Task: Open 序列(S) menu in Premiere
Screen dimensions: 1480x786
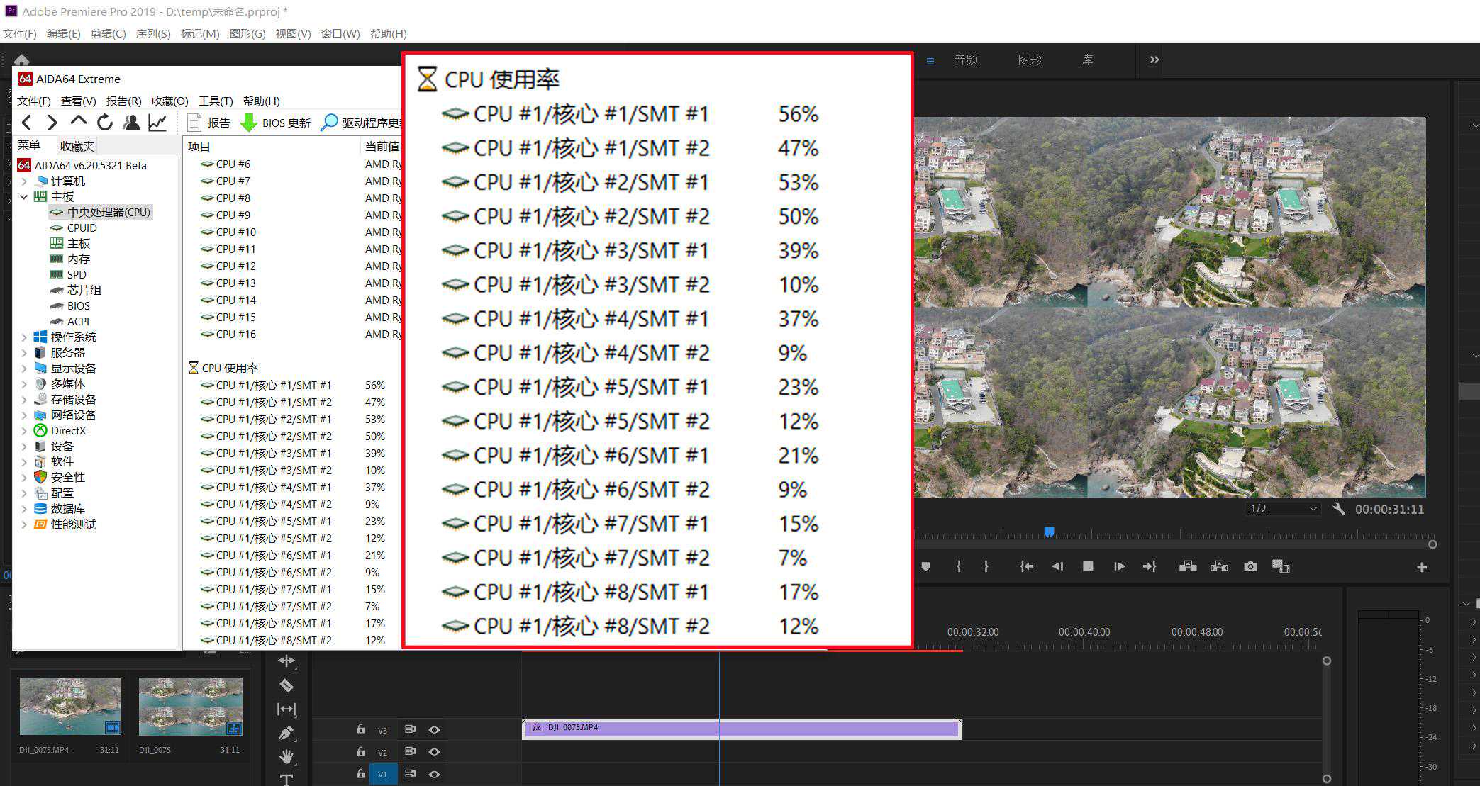Action: (x=152, y=33)
